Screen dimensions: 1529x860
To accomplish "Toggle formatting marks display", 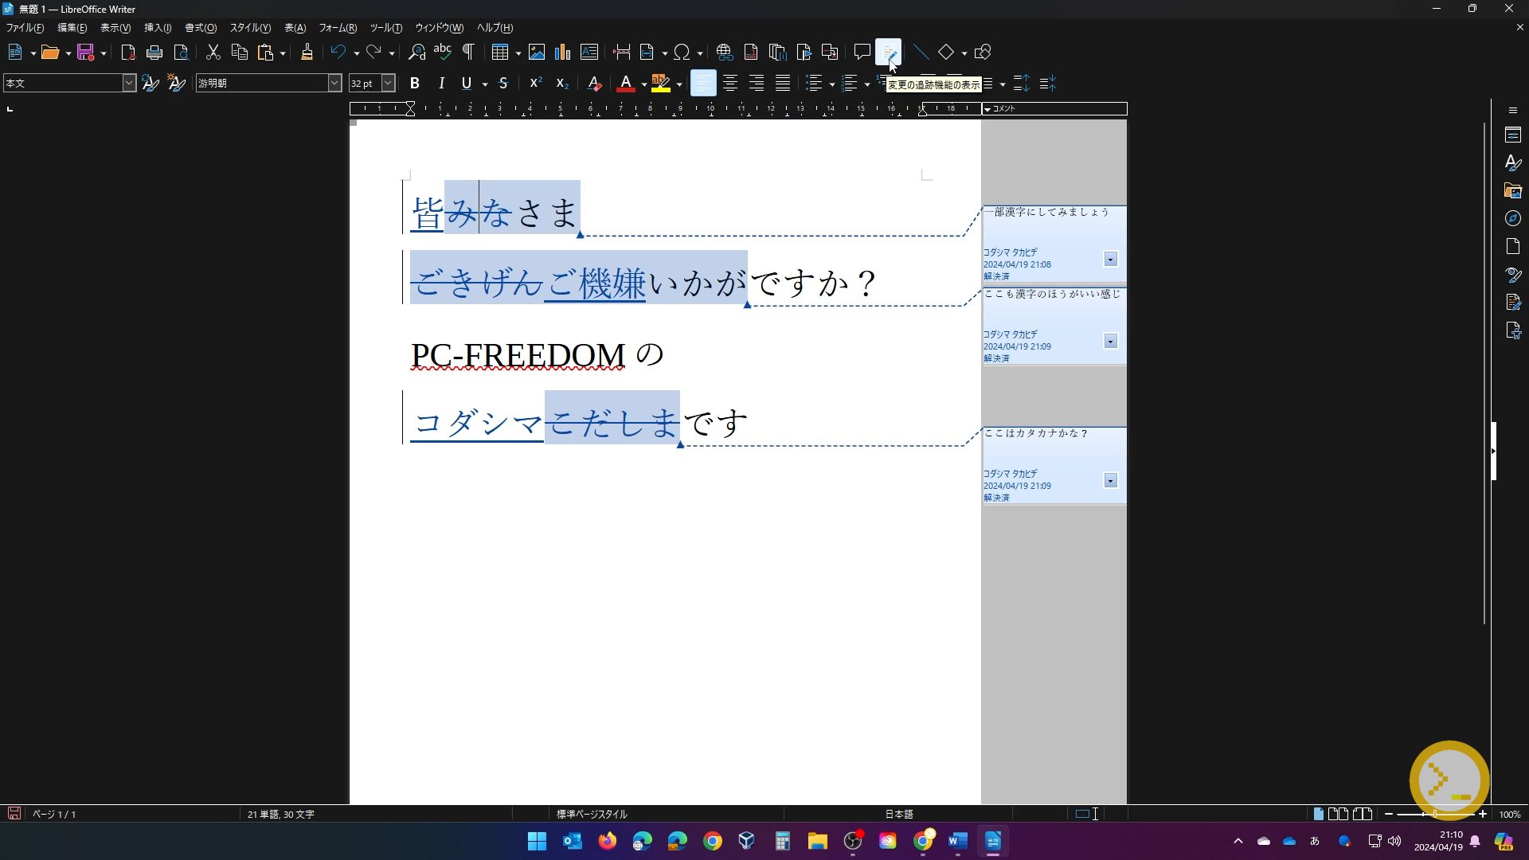I will pyautogui.click(x=468, y=53).
